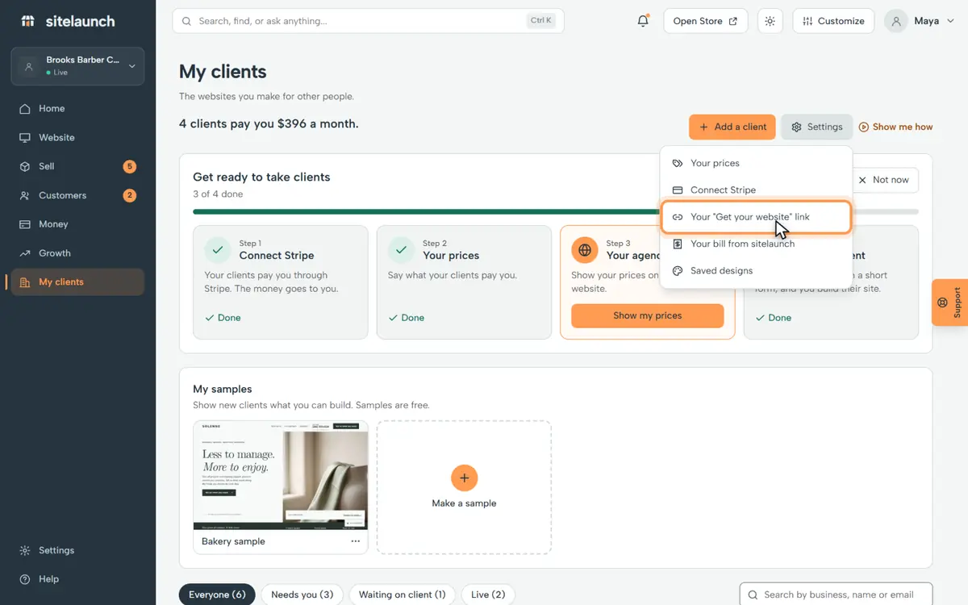
Task: Toggle the light/dark theme sun icon
Action: (770, 21)
